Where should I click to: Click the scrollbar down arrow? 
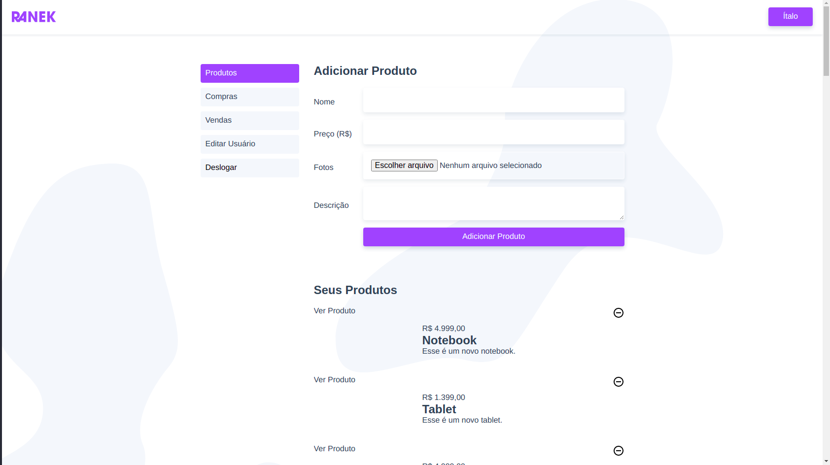826,461
